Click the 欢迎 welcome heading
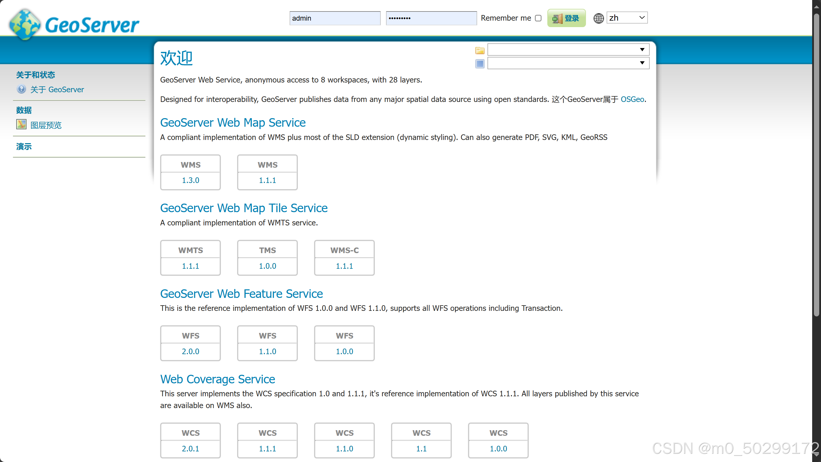Viewport: 821px width, 462px height. [176, 58]
